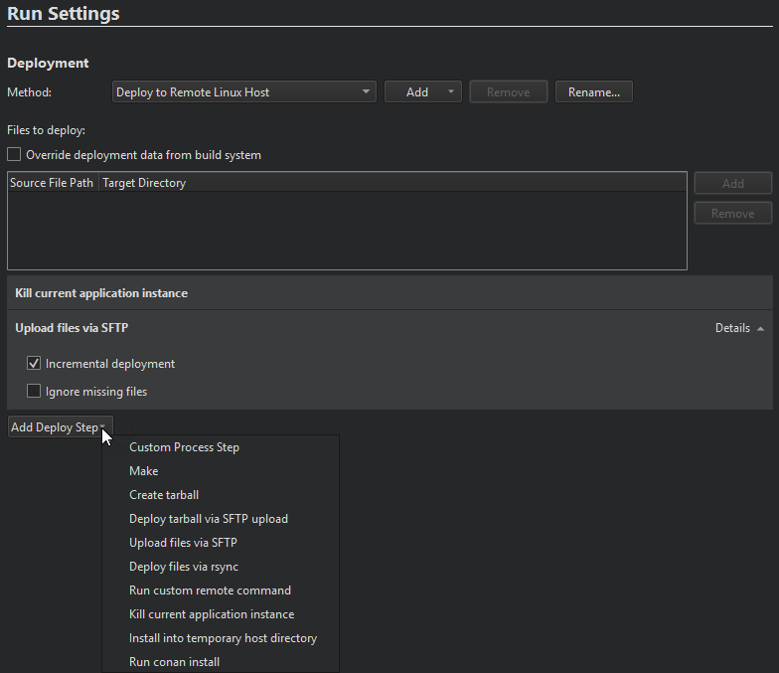Select Install into temporary host directory

tap(223, 638)
